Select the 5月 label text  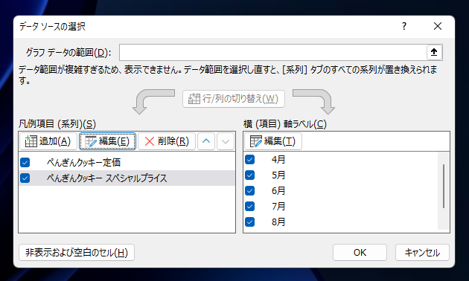click(278, 175)
